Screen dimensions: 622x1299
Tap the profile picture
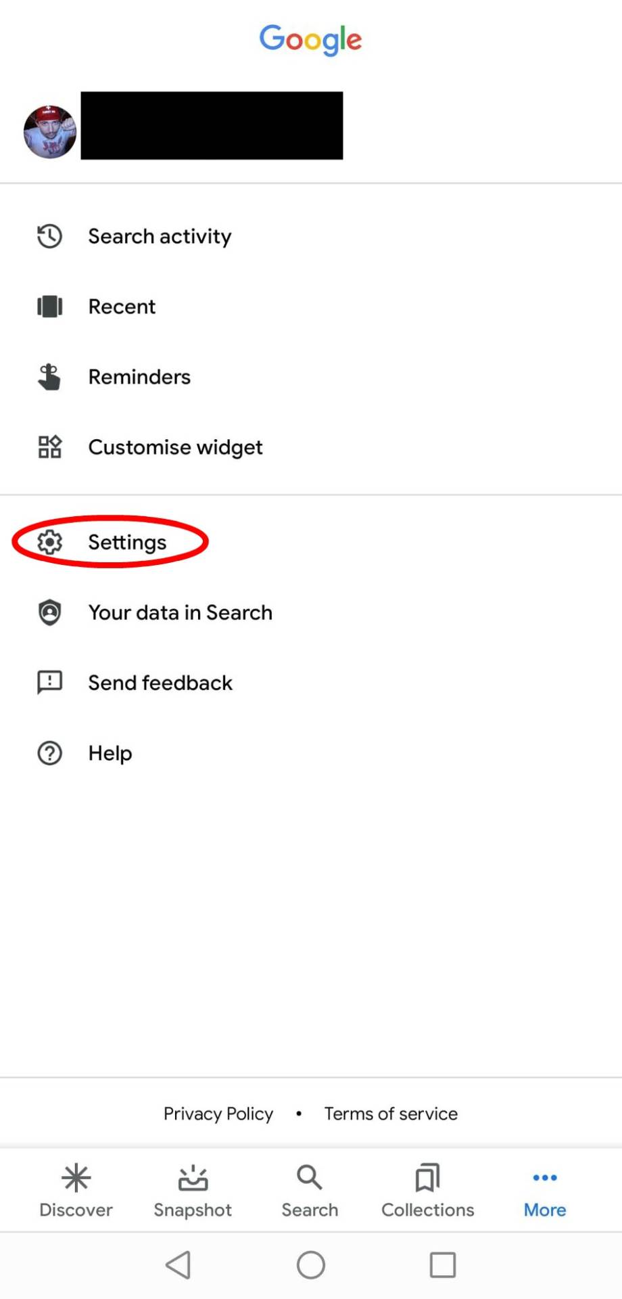point(49,126)
